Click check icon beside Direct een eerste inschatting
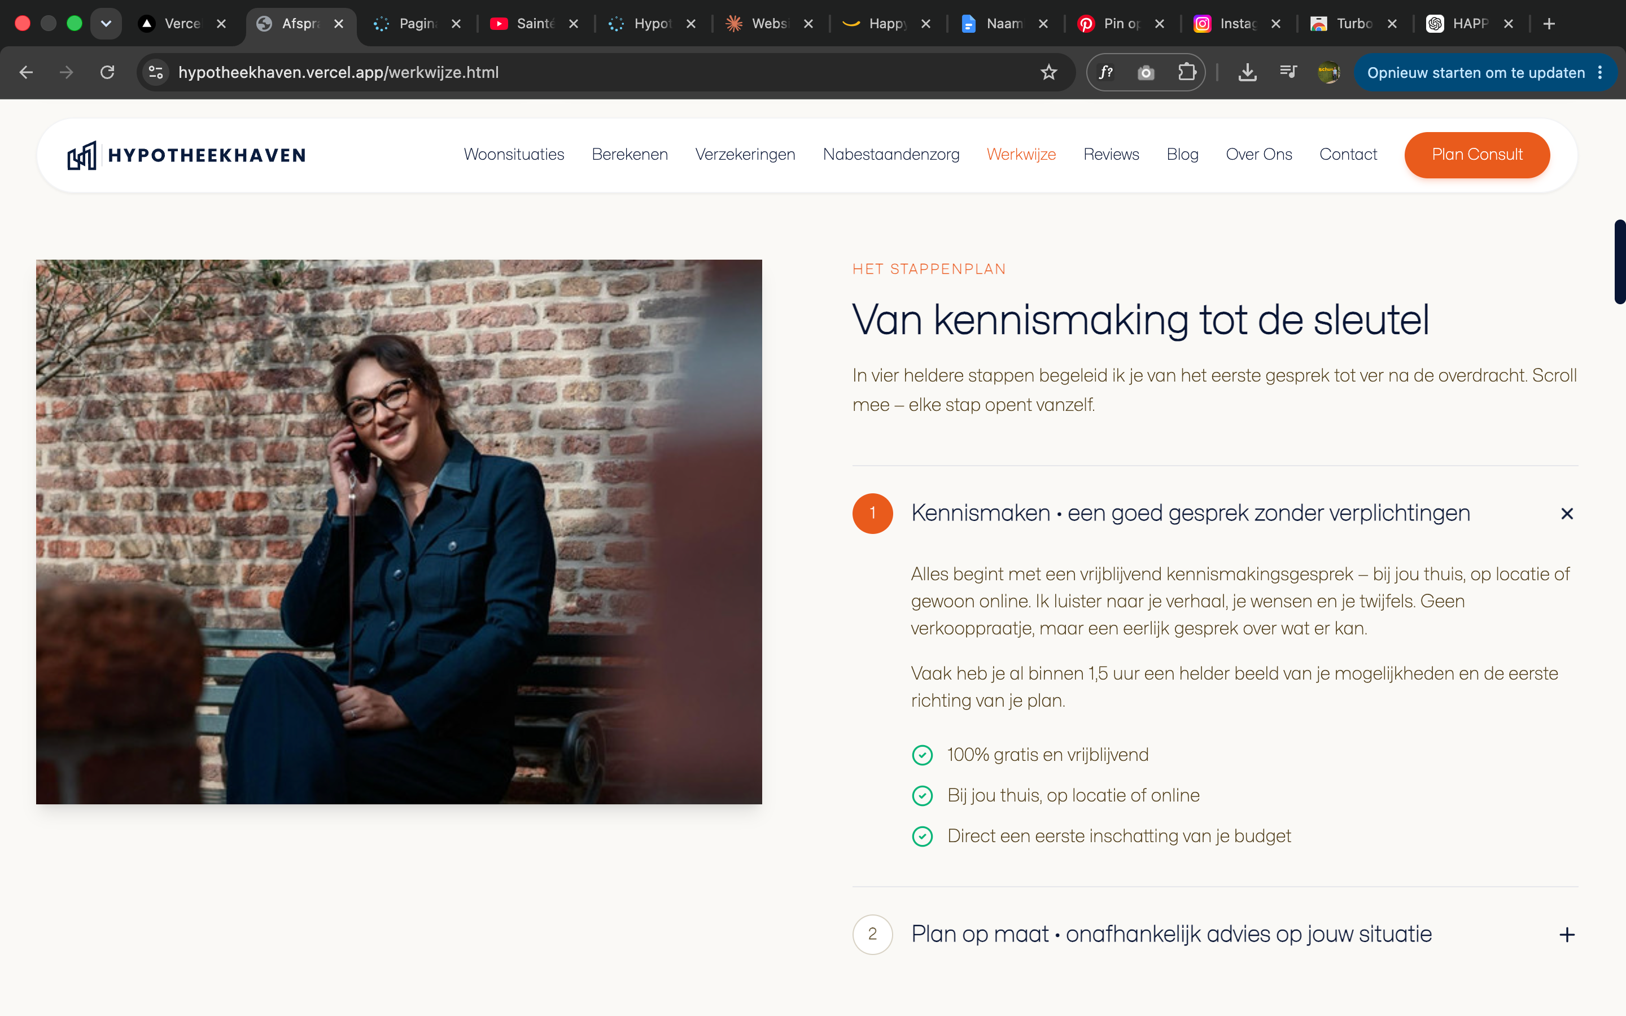This screenshot has height=1016, width=1626. [x=923, y=837]
